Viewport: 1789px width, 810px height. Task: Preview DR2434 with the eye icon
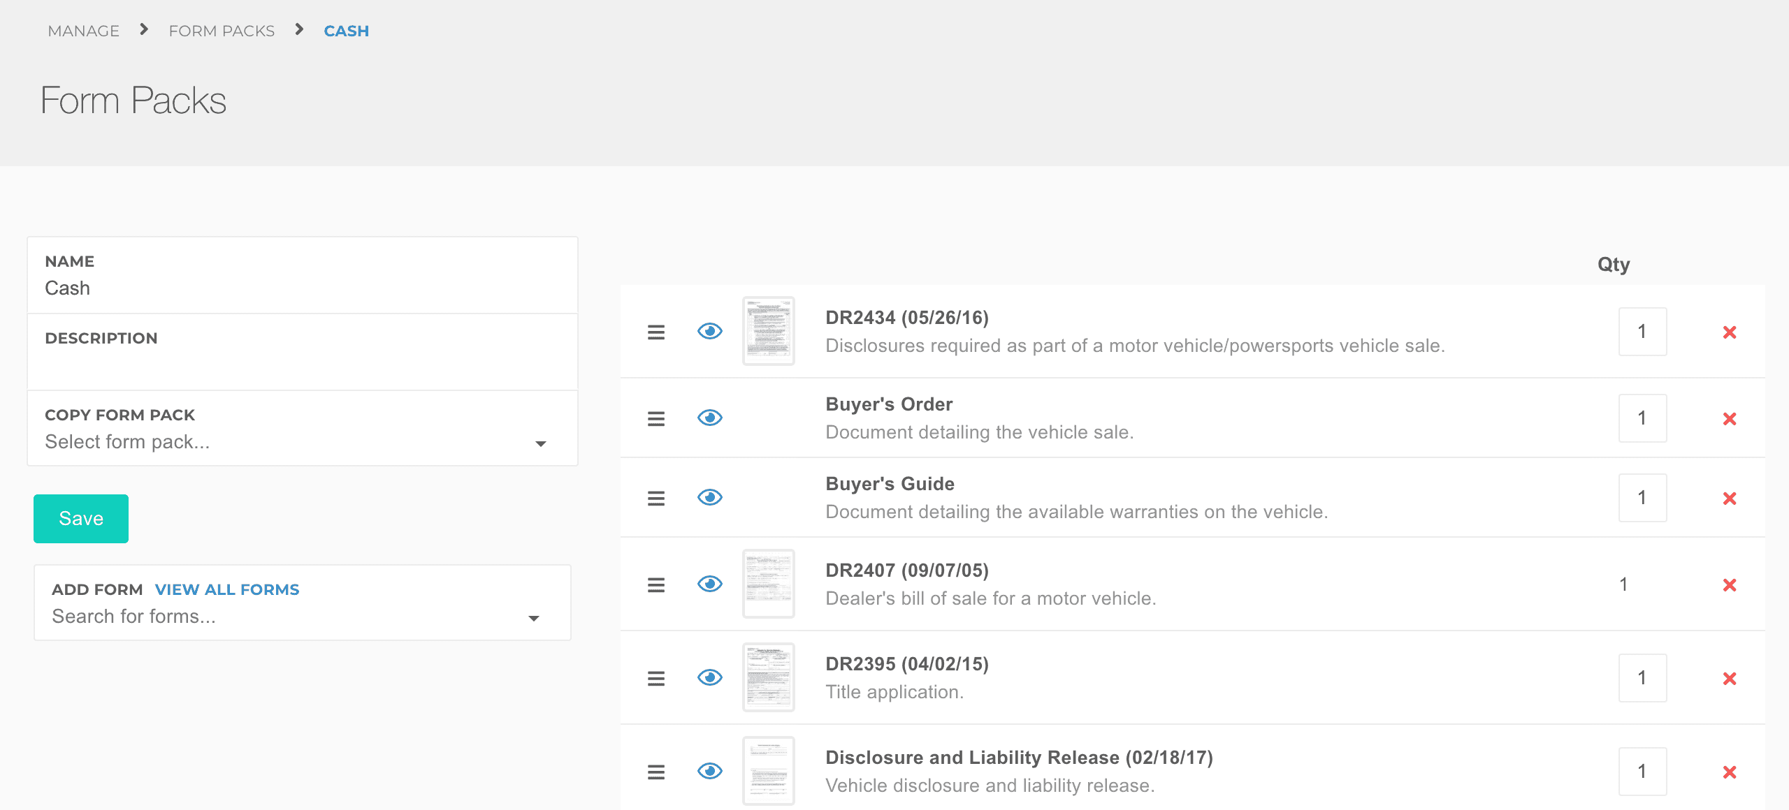709,331
